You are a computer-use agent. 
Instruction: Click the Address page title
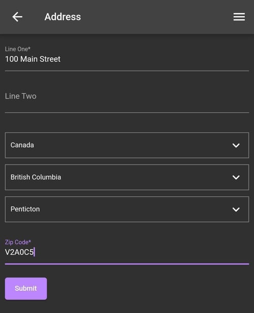tap(63, 17)
